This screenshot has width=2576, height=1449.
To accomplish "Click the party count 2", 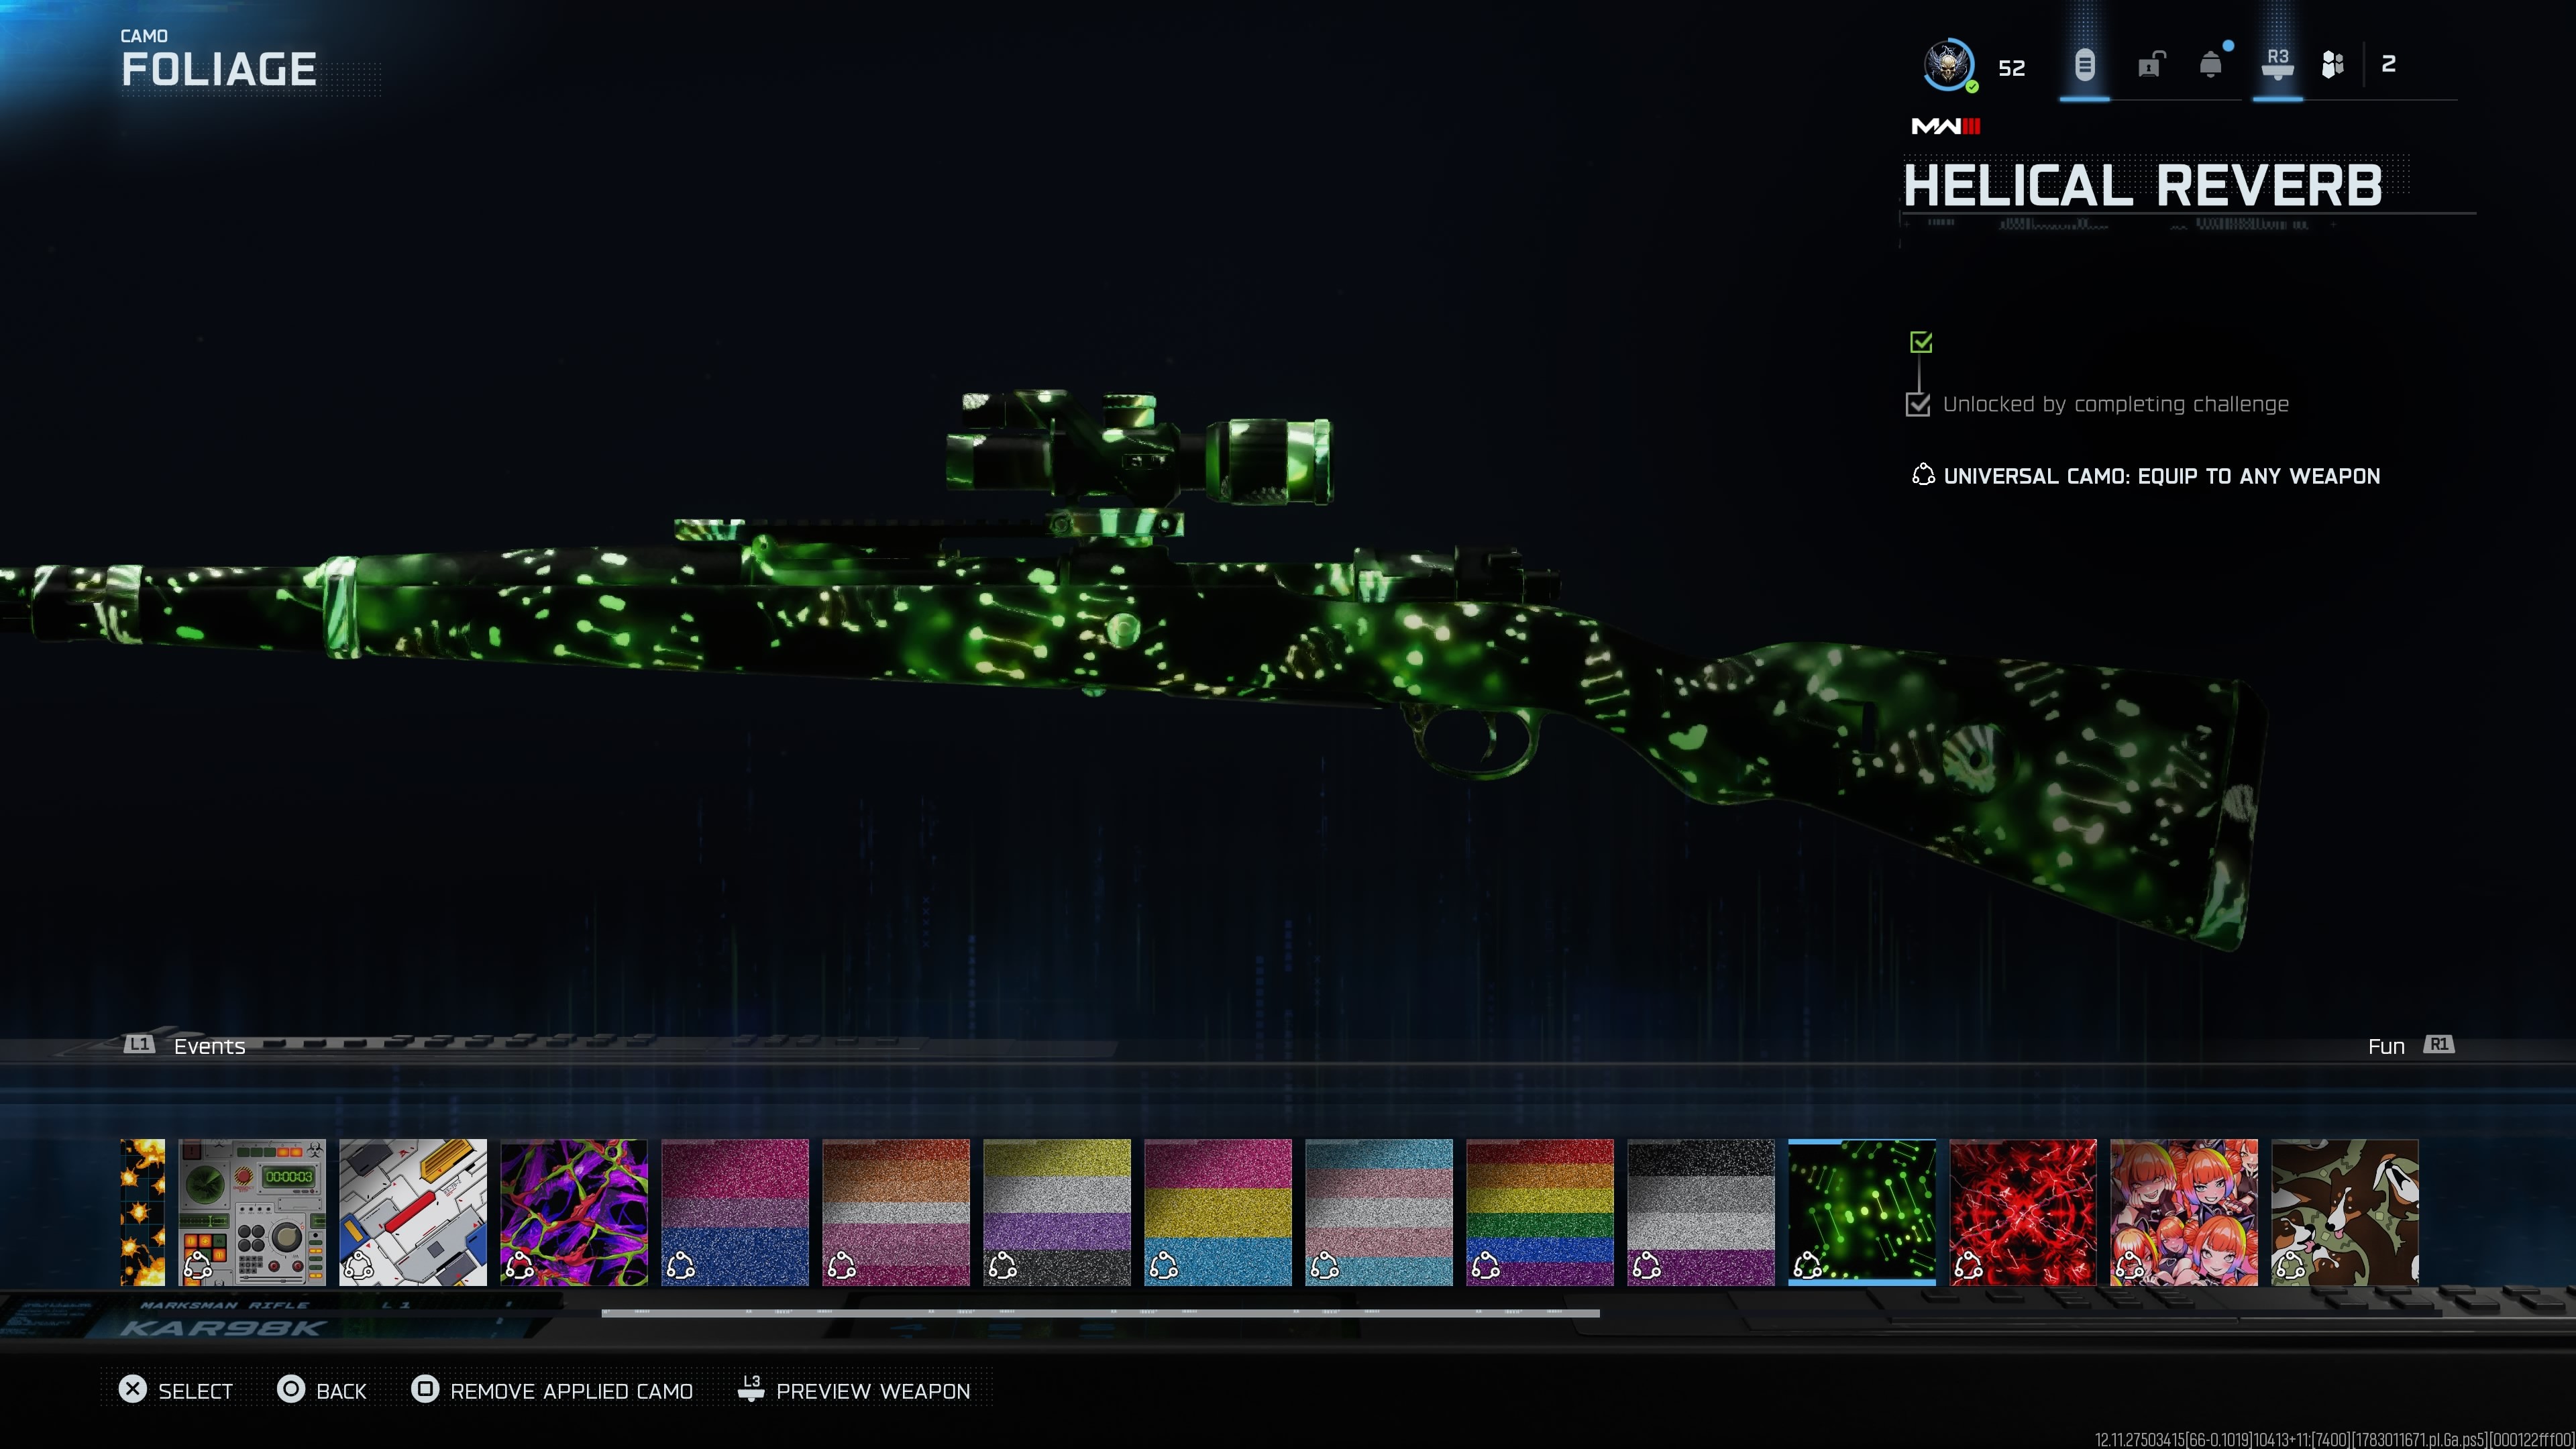I will pos(2388,65).
